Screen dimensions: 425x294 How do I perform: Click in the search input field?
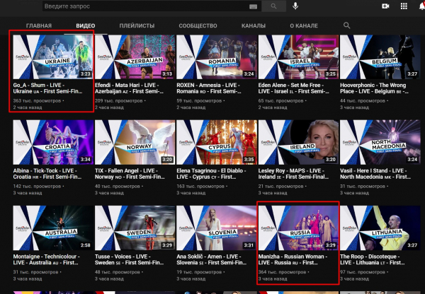142,6
